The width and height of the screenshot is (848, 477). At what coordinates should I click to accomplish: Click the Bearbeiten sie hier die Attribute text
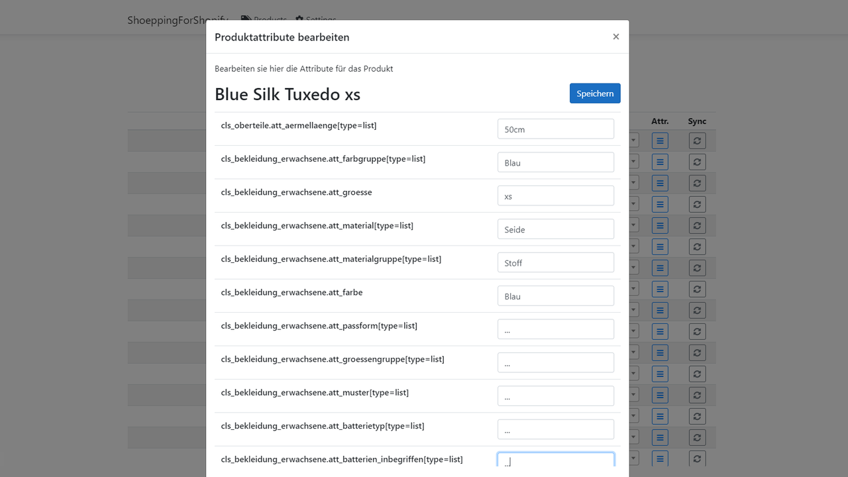tap(304, 69)
